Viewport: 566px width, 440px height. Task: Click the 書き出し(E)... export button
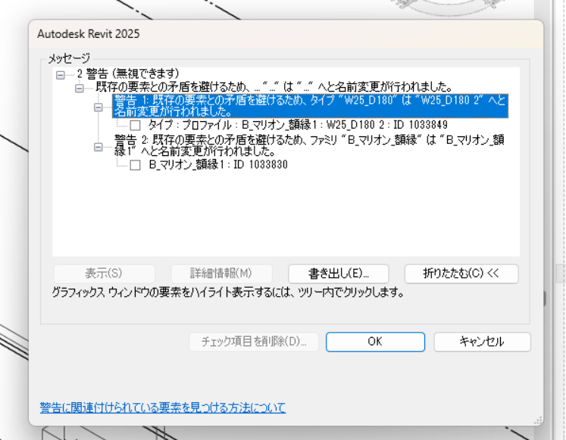tap(338, 273)
